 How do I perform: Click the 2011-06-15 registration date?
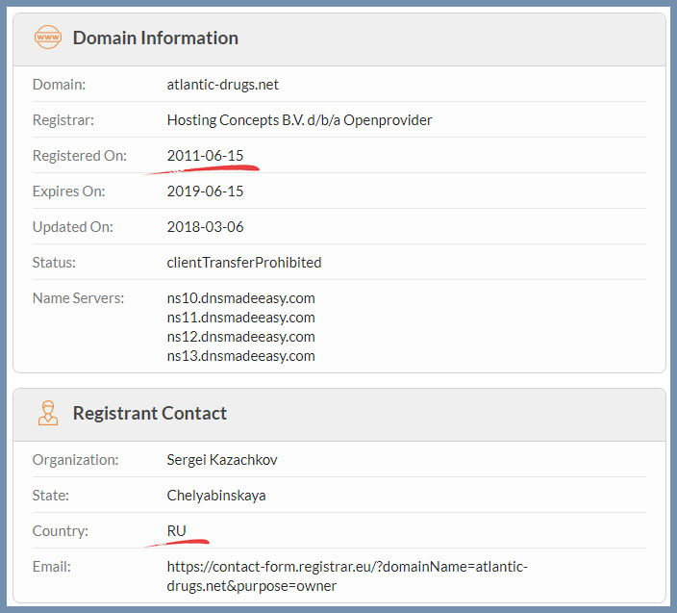pyautogui.click(x=205, y=156)
